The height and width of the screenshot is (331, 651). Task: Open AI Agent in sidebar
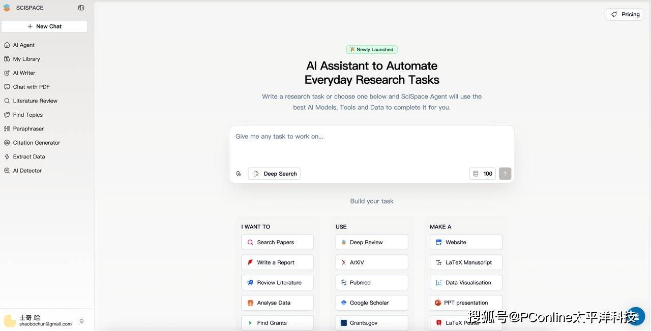24,45
